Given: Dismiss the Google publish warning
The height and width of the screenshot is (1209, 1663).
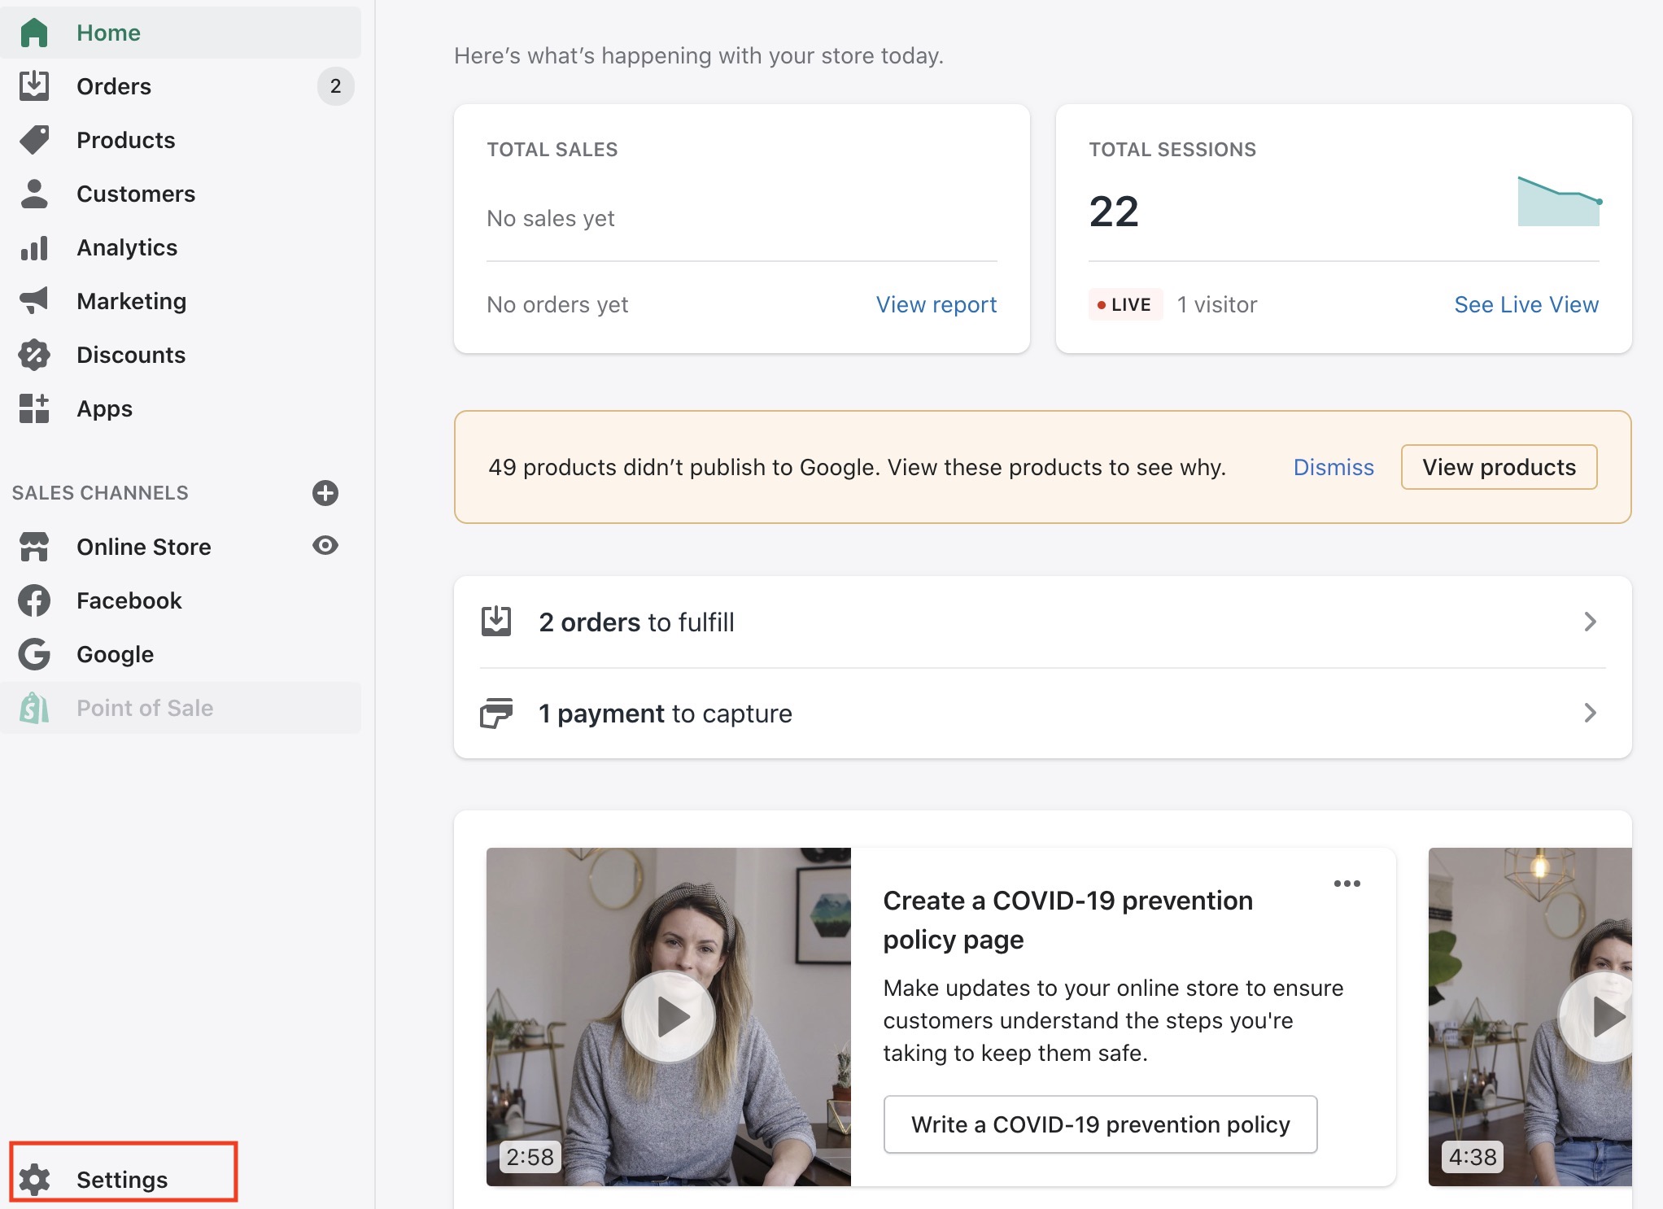Looking at the screenshot, I should tap(1333, 467).
